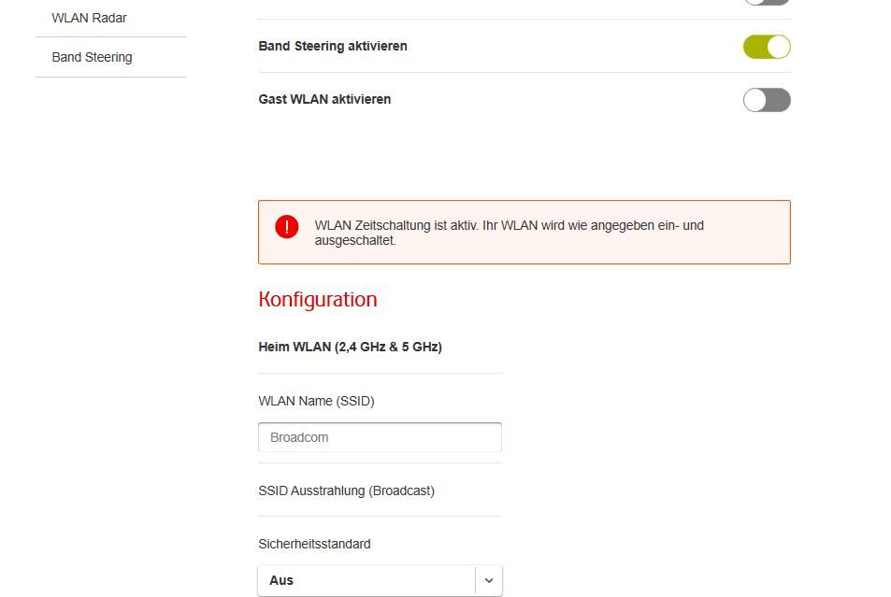The width and height of the screenshot is (891, 597).
Task: Click the chevron arrow on the Aus selector
Action: coord(488,580)
